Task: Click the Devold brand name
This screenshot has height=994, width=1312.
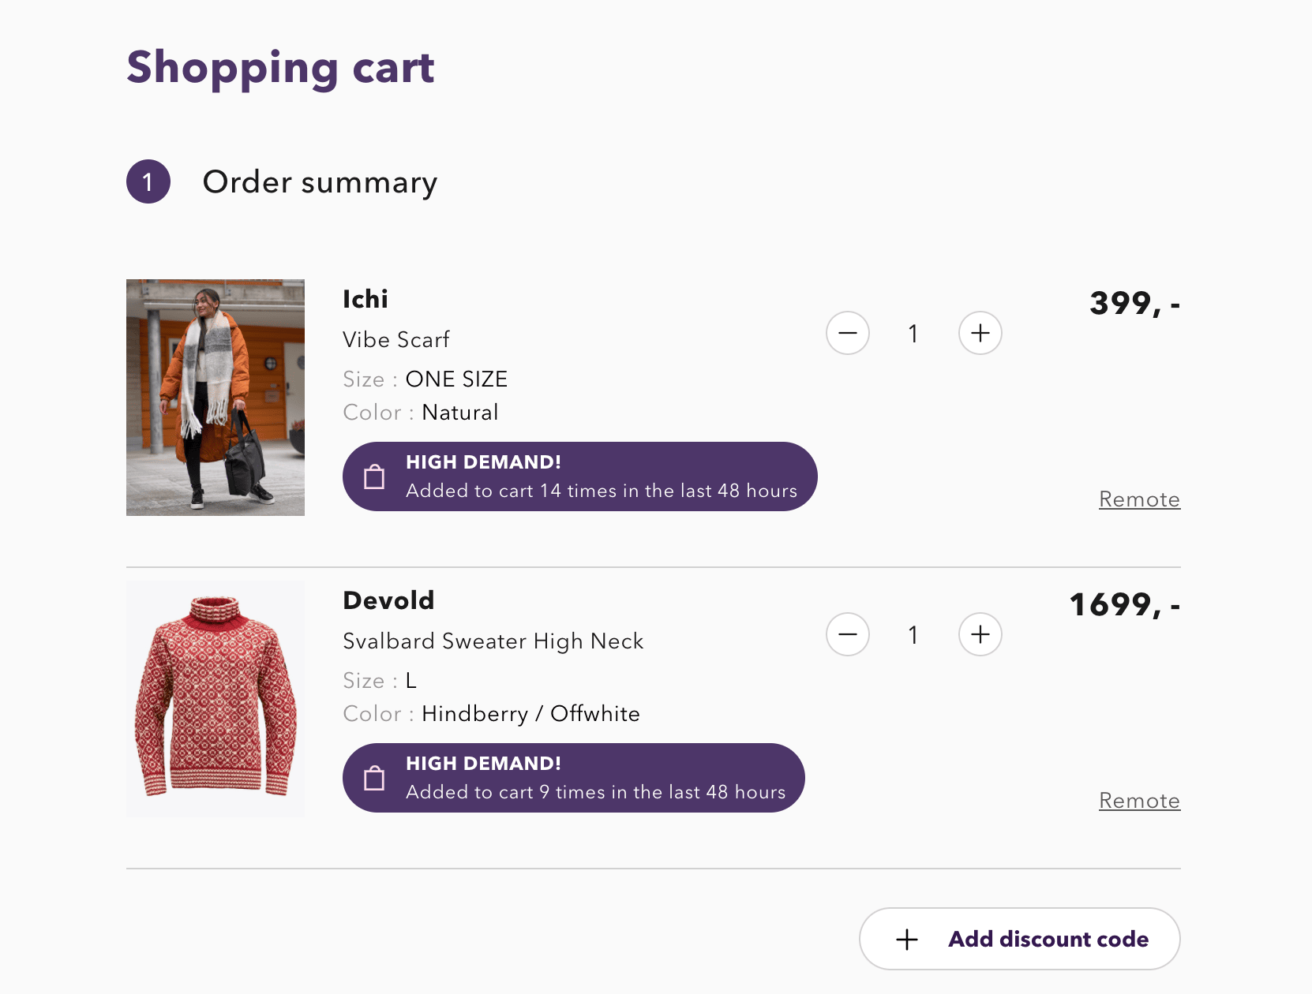Action: coord(388,600)
